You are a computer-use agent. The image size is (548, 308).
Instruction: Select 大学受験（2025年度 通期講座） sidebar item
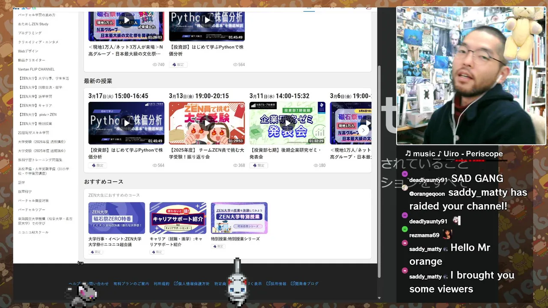(x=42, y=151)
